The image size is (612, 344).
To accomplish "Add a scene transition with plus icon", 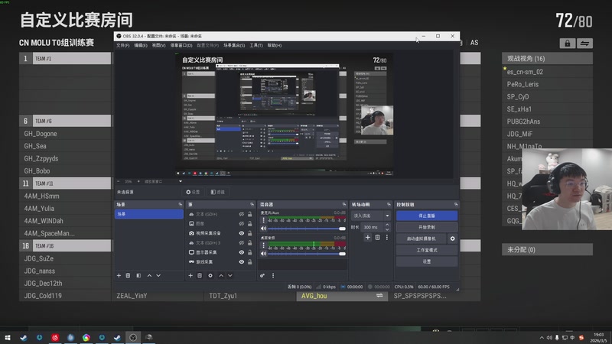I will (x=367, y=238).
